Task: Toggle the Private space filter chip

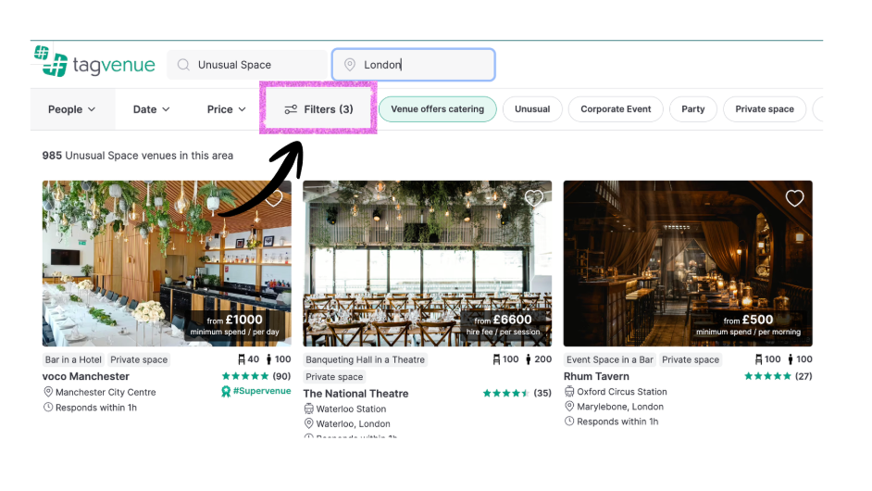Action: point(765,109)
